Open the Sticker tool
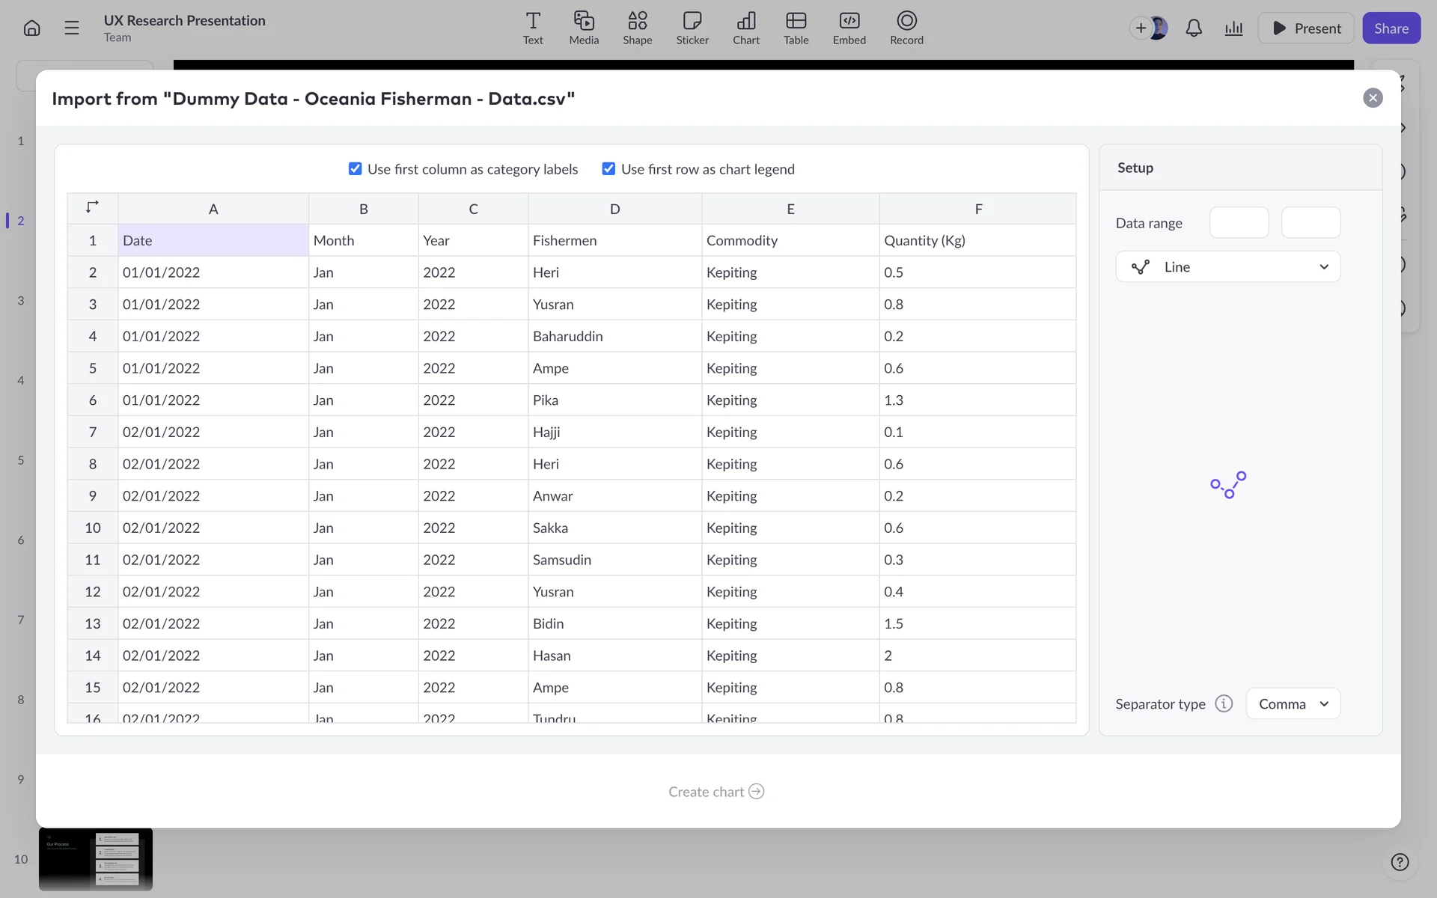The width and height of the screenshot is (1437, 898). pos(692,28)
